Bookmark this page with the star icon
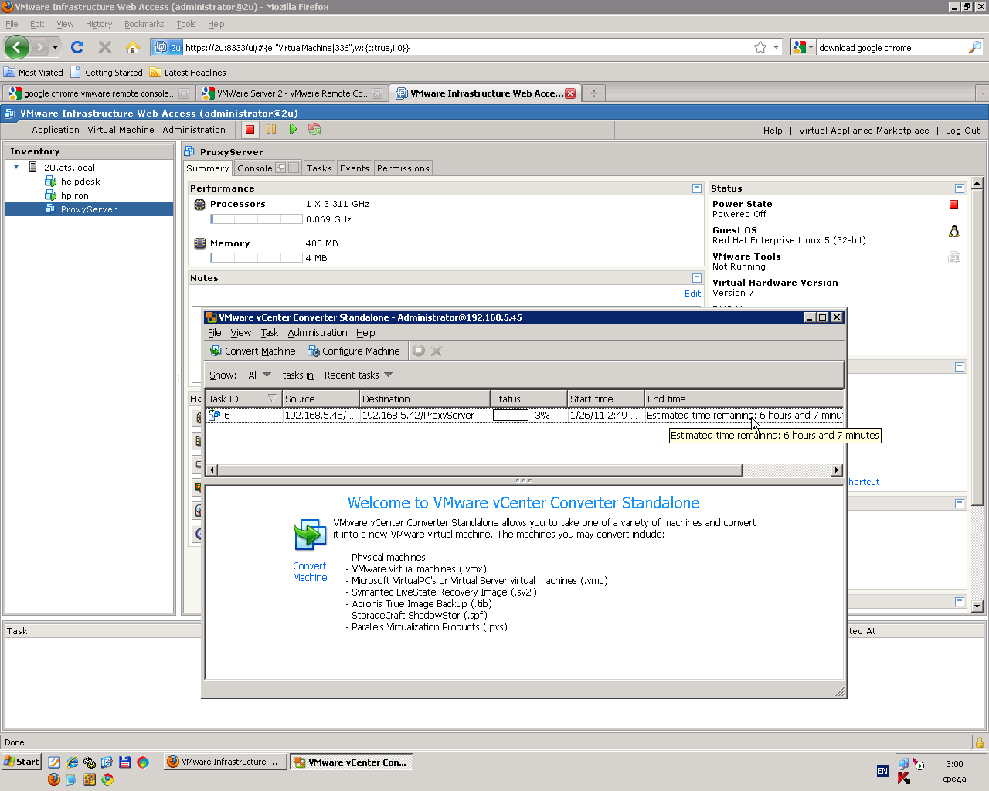This screenshot has width=989, height=791. pyautogui.click(x=760, y=47)
